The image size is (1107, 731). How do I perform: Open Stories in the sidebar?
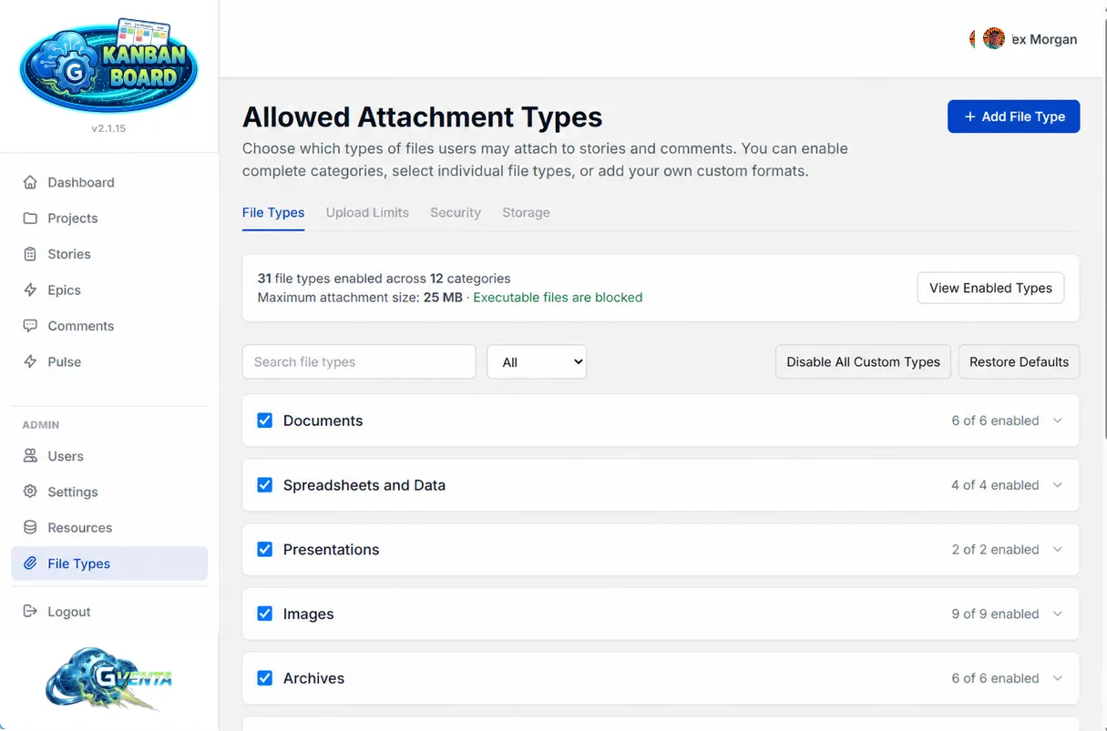(109, 254)
